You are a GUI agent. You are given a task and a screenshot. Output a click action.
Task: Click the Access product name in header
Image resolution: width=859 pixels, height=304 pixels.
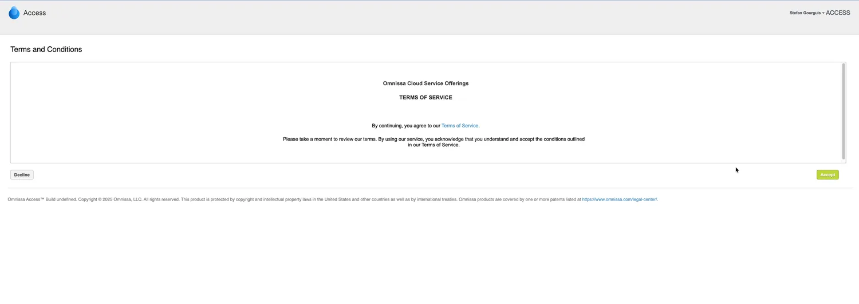pos(34,13)
